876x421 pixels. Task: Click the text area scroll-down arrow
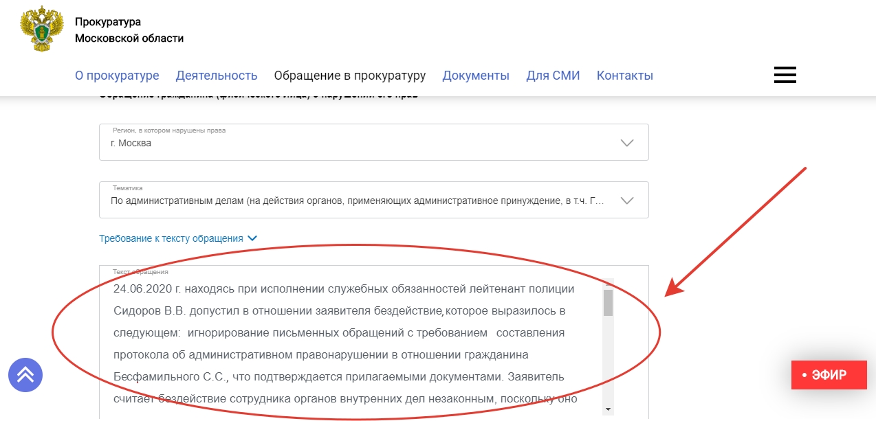click(x=608, y=409)
